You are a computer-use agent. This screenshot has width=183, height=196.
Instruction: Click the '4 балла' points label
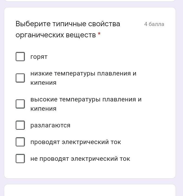pos(154,24)
